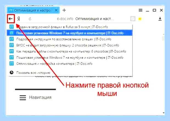The width and height of the screenshot is (170, 121).
Task: Click the clock icon beside Показать всю историю
Action: tap(12, 72)
